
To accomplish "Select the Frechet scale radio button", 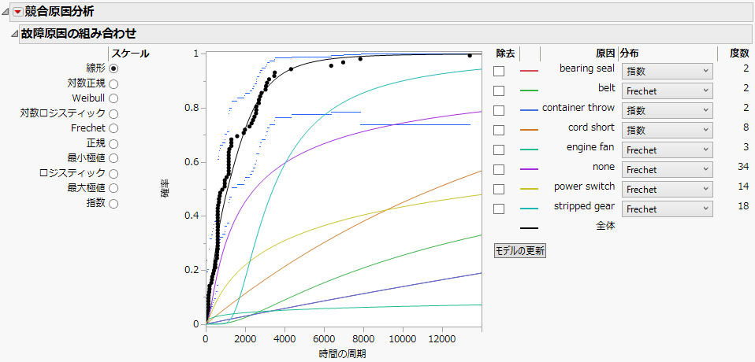I will tap(113, 128).
